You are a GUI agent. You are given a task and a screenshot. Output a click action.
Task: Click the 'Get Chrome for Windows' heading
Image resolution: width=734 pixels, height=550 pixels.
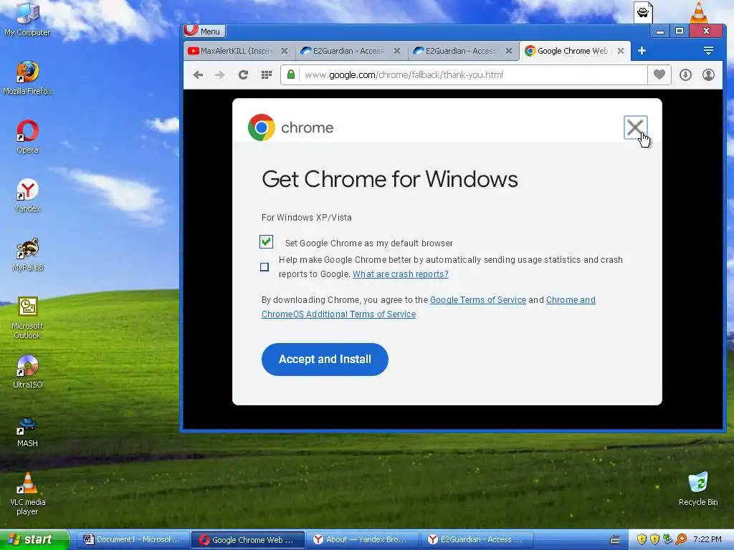tap(389, 179)
